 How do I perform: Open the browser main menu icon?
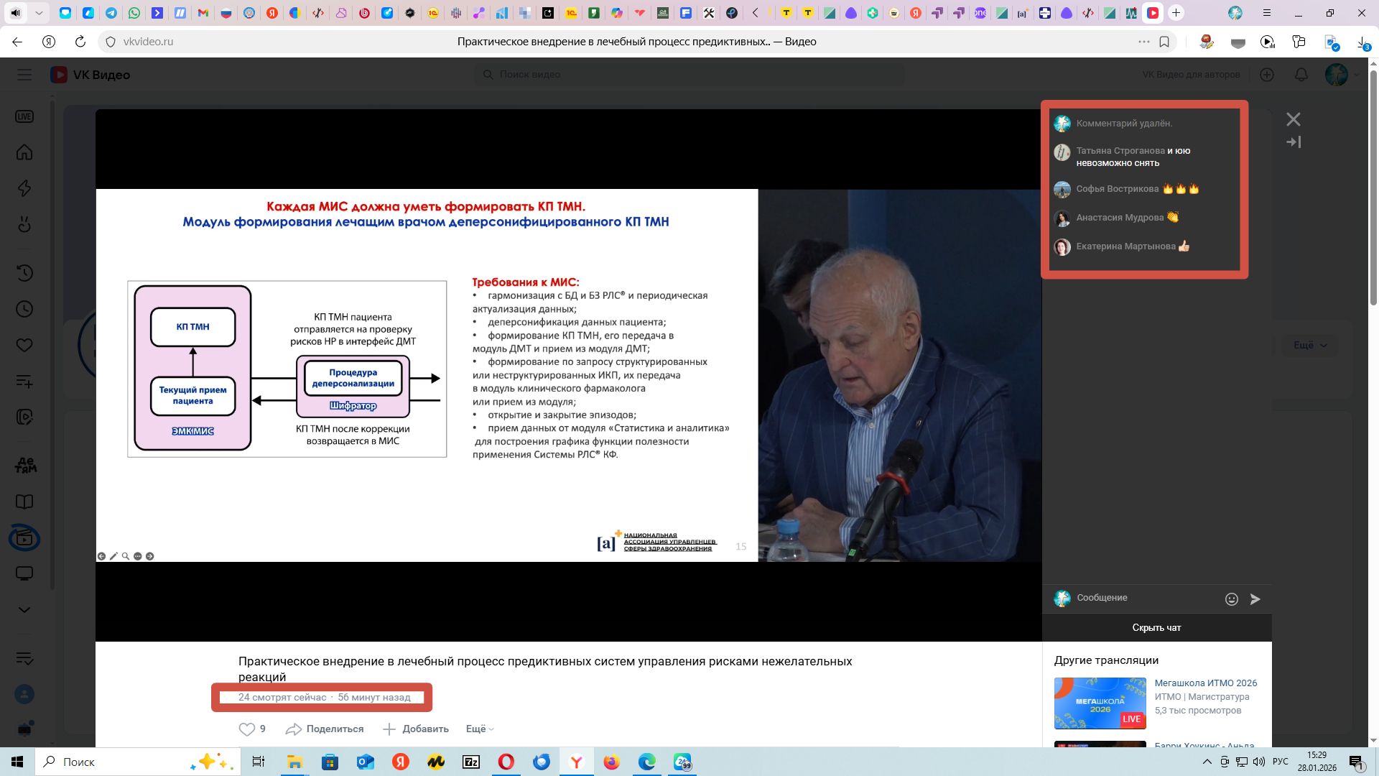point(1267,13)
